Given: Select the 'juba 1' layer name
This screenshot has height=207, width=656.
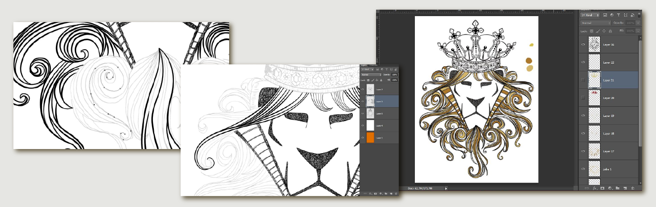Looking at the screenshot, I should click(x=607, y=169).
